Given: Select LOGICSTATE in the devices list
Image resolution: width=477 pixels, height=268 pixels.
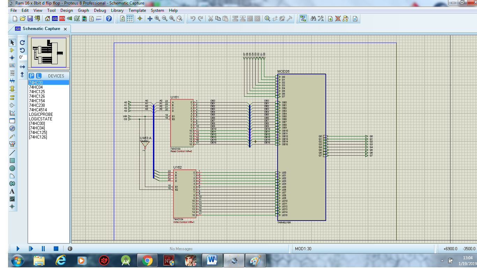Looking at the screenshot, I should coord(49,119).
